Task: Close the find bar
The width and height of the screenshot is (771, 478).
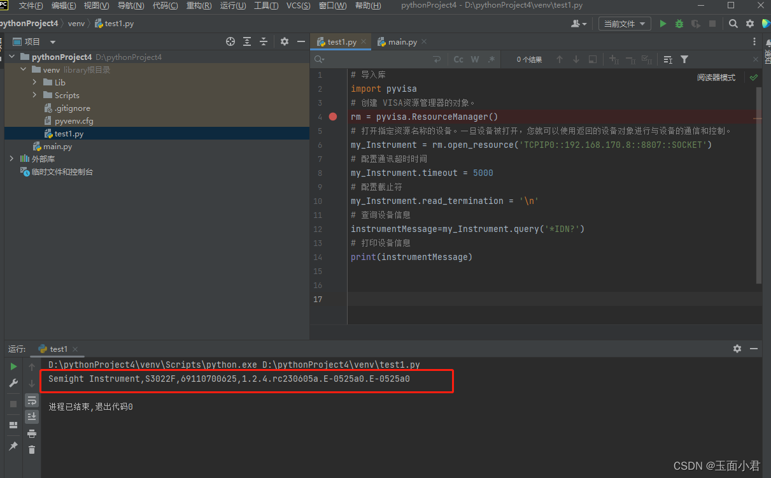Action: pos(754,59)
